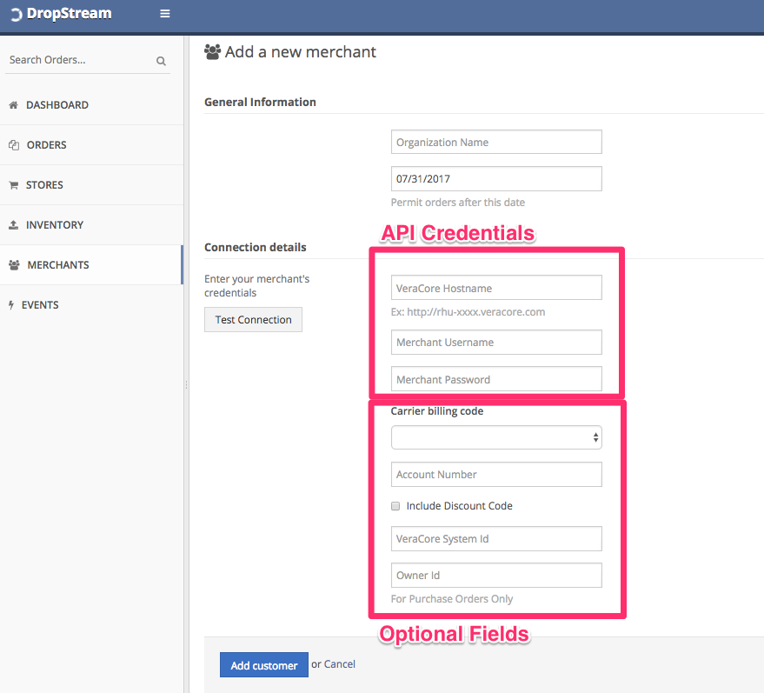
Task: Open the Carrier billing code dropdown
Action: pyautogui.click(x=496, y=437)
